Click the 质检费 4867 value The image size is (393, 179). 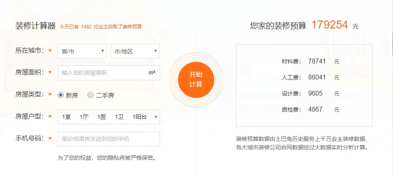315,109
